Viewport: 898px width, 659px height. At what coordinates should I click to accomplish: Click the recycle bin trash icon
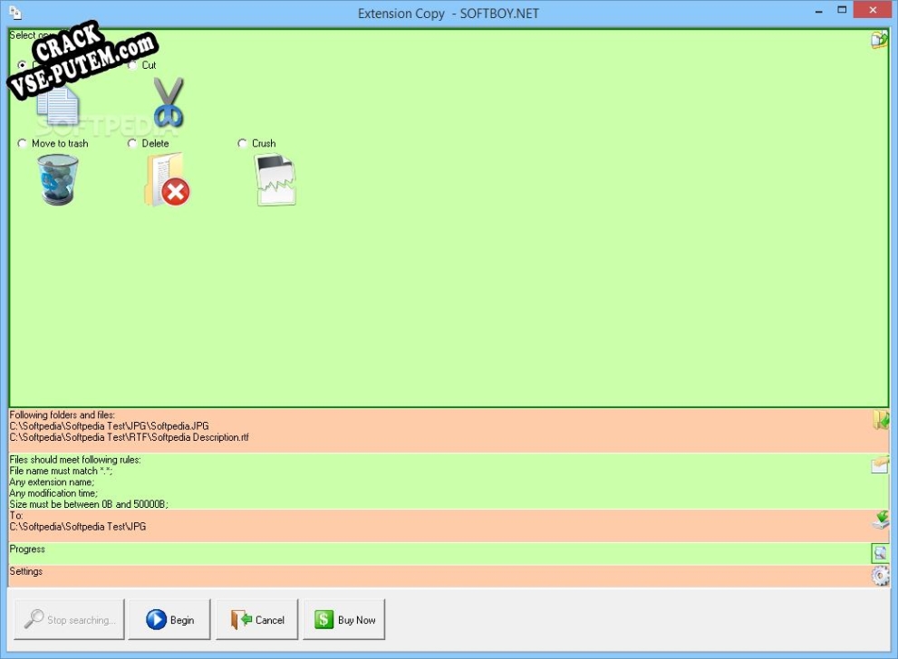(58, 179)
